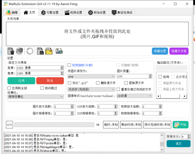
Task: Click the remove file trash icon
Action: tap(11, 51)
